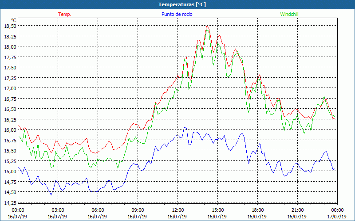Click the 12:00 time axis label

pos(178,210)
